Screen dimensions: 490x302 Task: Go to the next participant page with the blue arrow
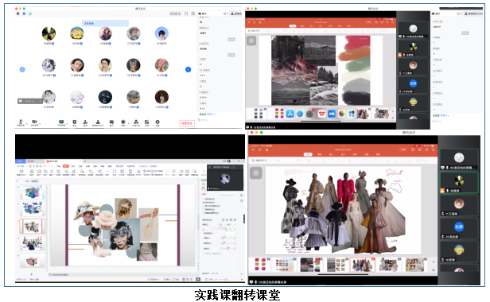click(188, 69)
